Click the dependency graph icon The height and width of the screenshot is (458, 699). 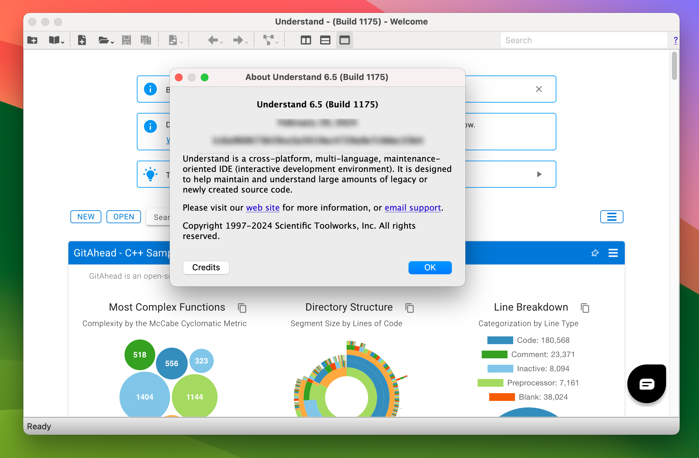click(268, 40)
